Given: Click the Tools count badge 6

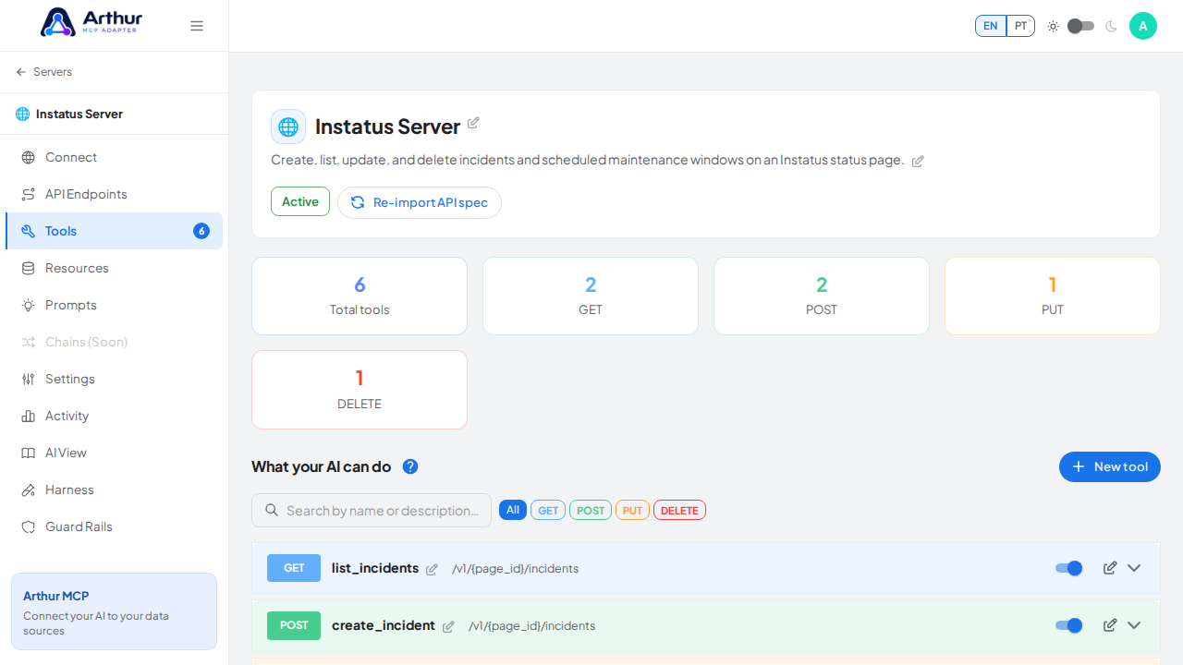Looking at the screenshot, I should pyautogui.click(x=201, y=231).
